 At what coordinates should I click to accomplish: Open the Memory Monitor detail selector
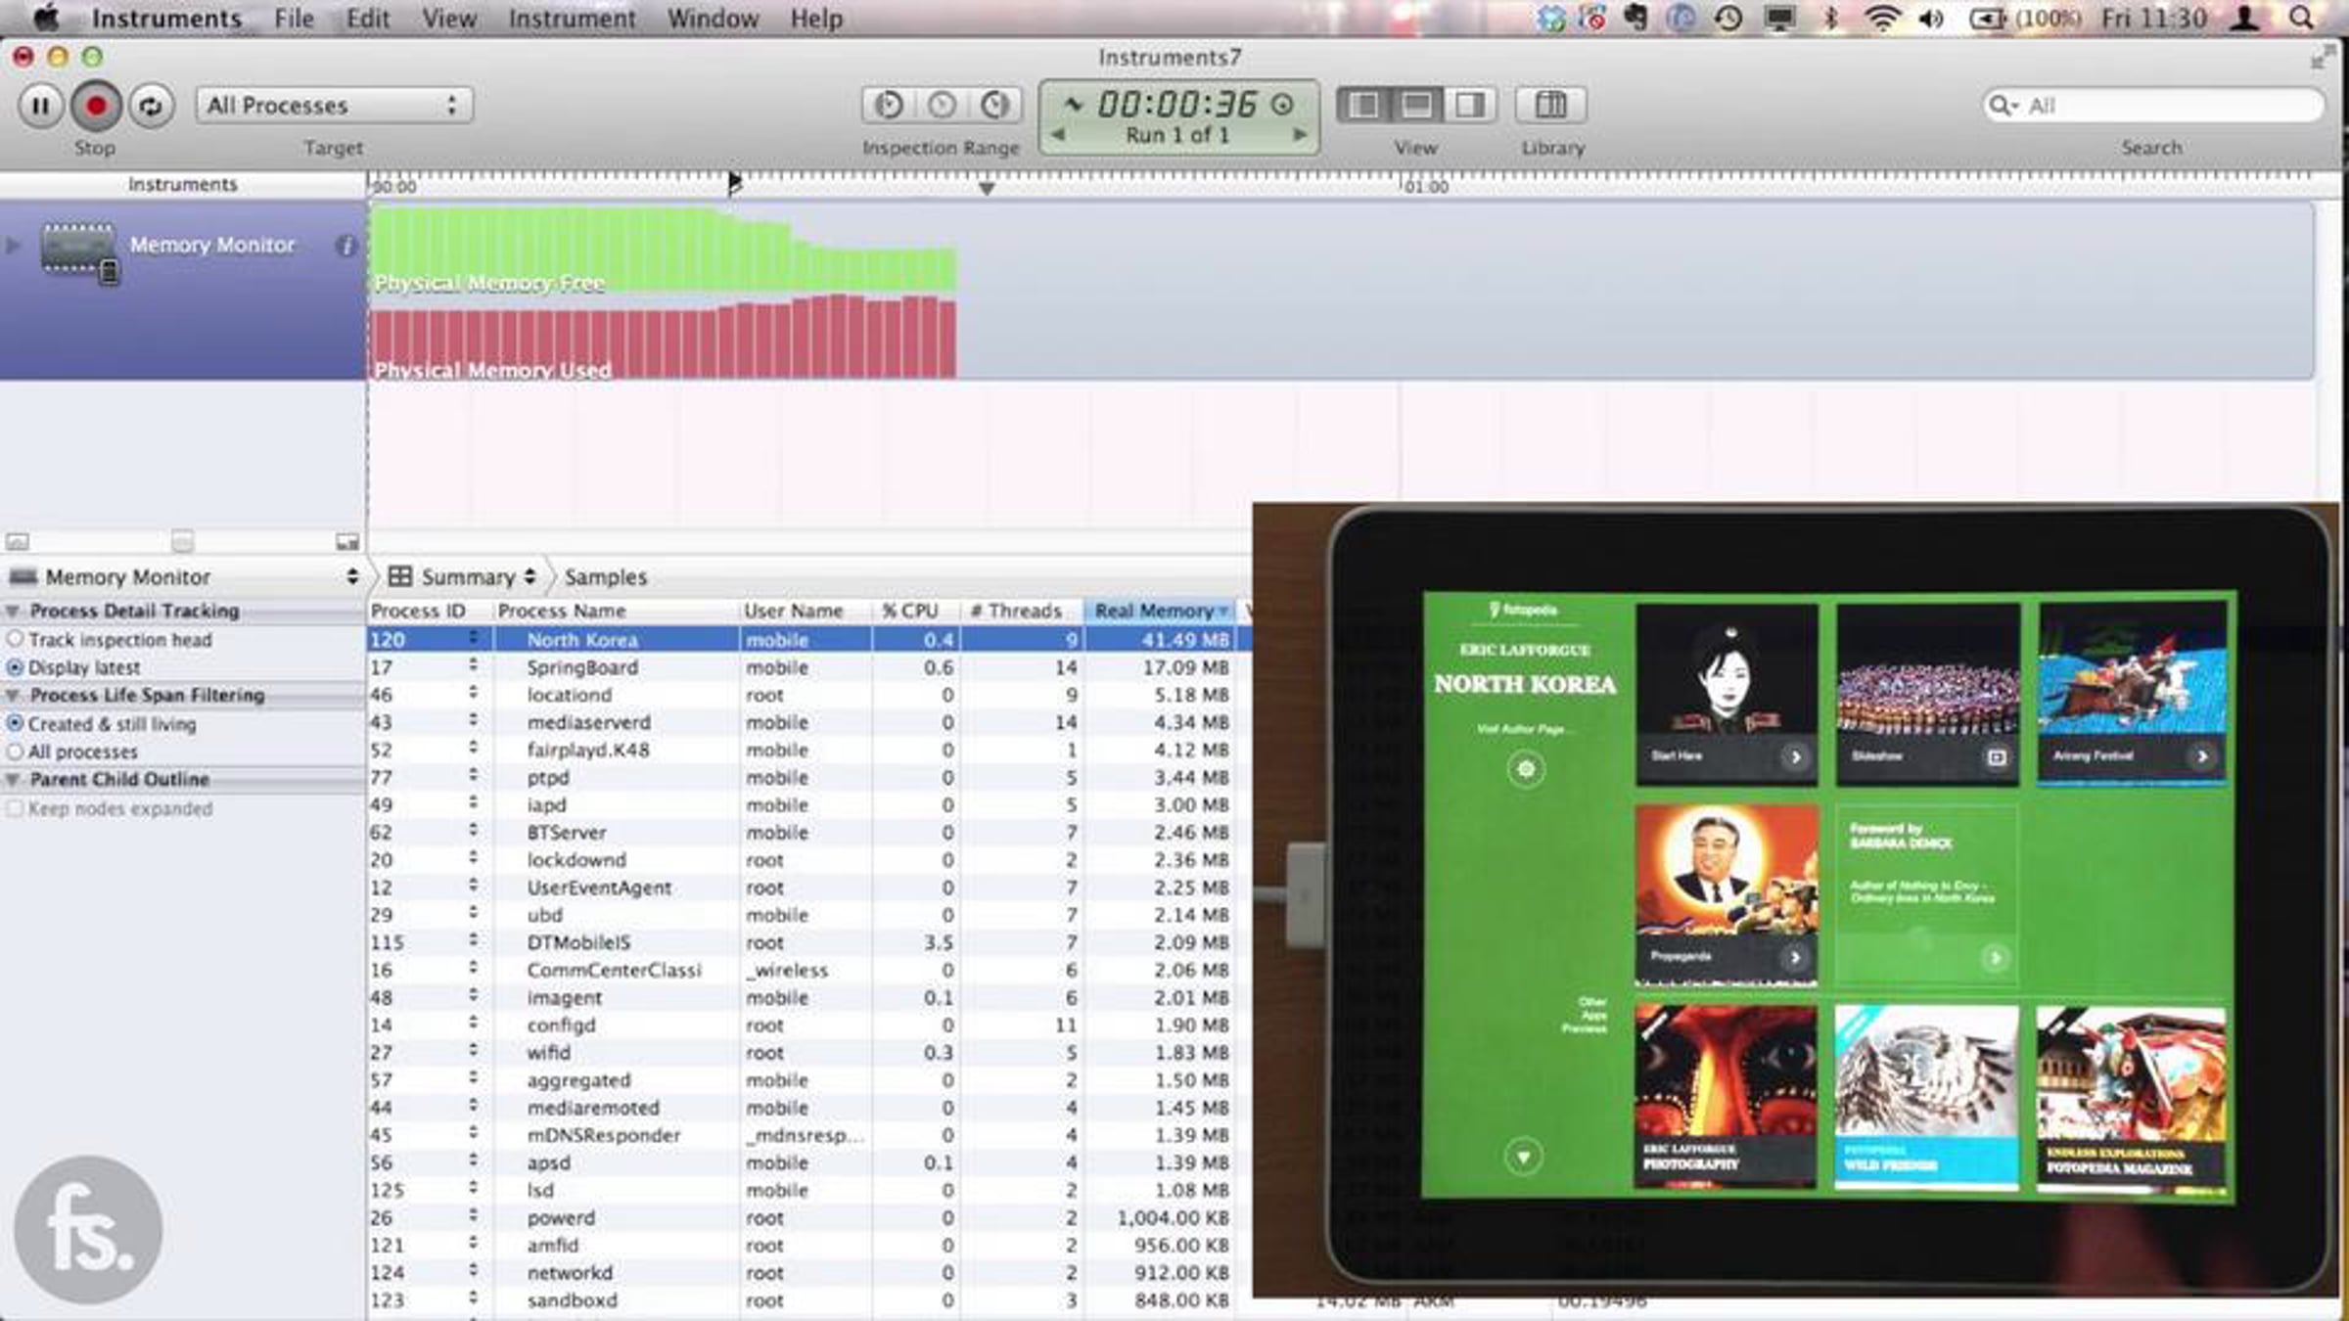click(183, 576)
